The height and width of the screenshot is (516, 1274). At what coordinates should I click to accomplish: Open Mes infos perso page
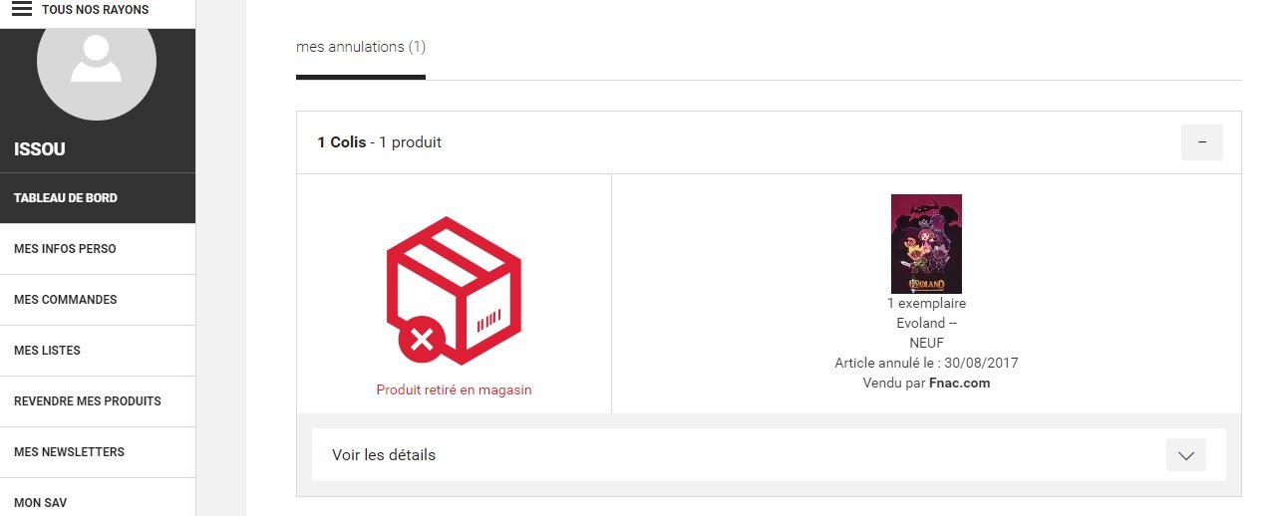click(x=65, y=249)
